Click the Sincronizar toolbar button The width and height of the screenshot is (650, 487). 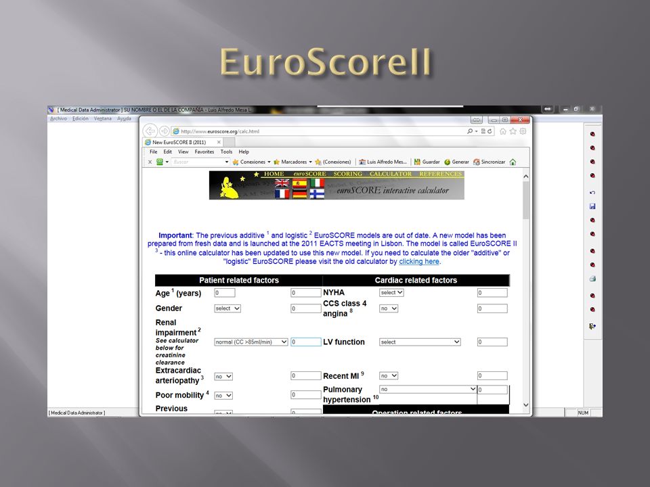[x=489, y=162]
